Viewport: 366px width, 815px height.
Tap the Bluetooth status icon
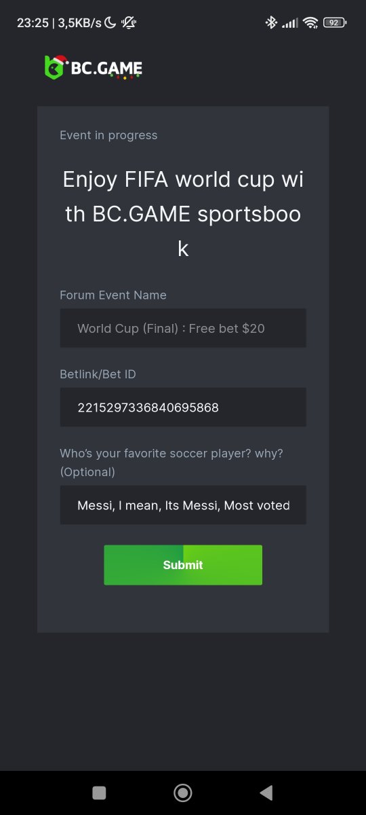point(271,22)
